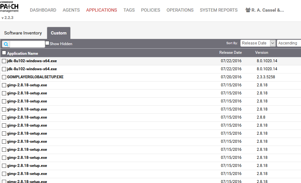
Task: Check the GOMPLAYERGLOBALSETUP.EXE row checkbox
Action: (4, 77)
